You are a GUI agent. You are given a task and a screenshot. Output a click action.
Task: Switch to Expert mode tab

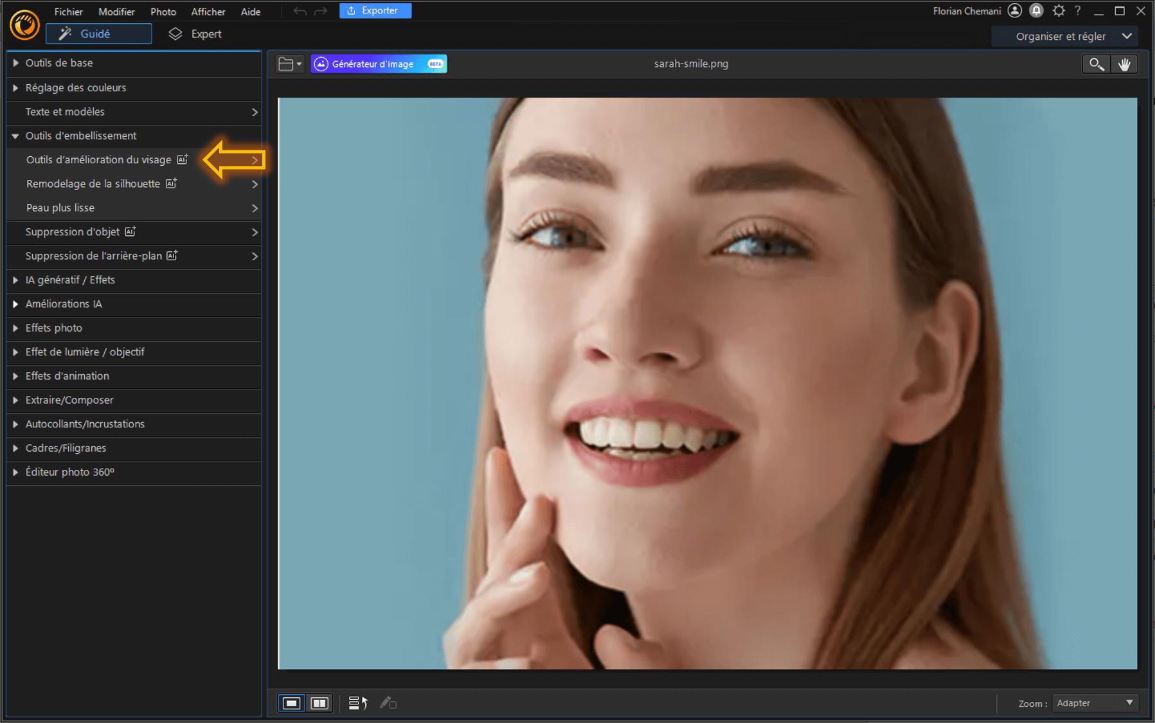point(195,33)
